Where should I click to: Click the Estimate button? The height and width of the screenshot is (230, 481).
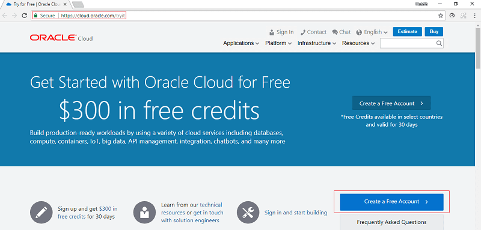[x=408, y=32]
